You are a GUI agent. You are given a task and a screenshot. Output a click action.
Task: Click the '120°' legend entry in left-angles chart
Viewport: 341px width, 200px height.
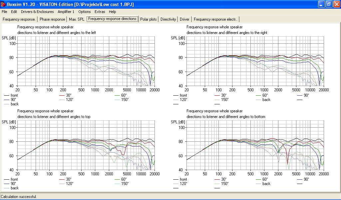[x=66, y=100]
